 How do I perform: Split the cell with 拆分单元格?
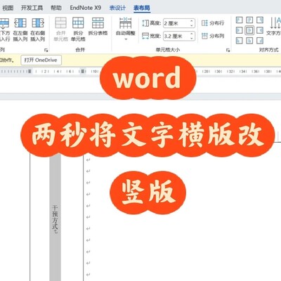click(78, 30)
